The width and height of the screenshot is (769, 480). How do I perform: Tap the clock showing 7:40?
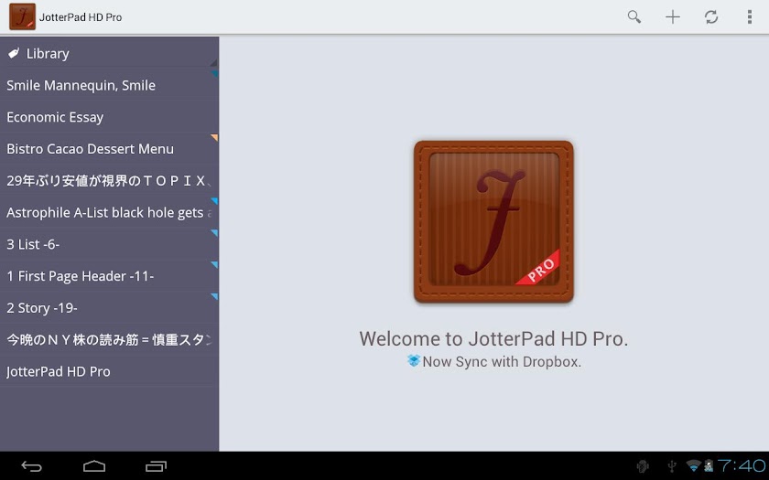(x=741, y=465)
